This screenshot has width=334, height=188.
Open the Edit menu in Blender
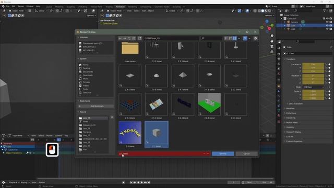(x=13, y=6)
